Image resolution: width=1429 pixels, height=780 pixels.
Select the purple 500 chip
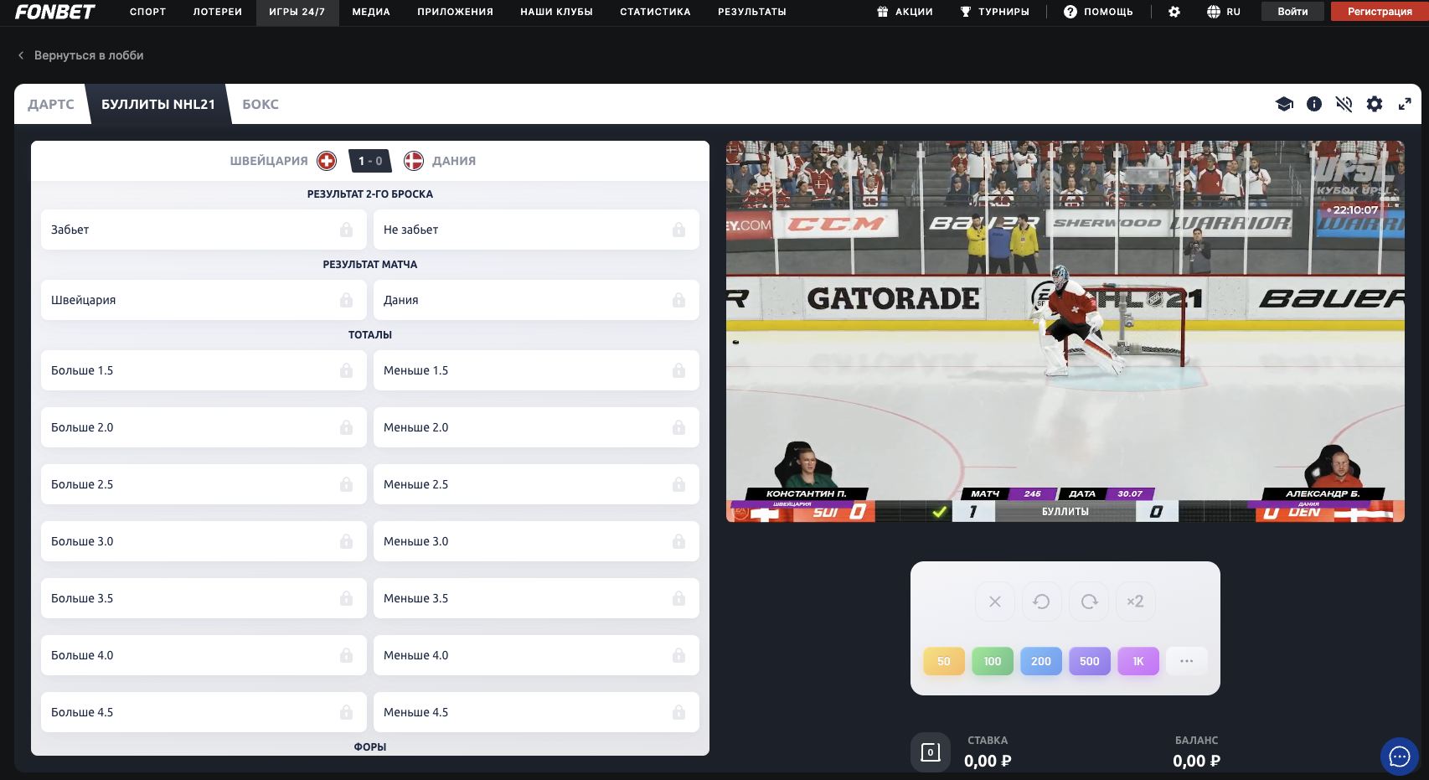pyautogui.click(x=1090, y=661)
